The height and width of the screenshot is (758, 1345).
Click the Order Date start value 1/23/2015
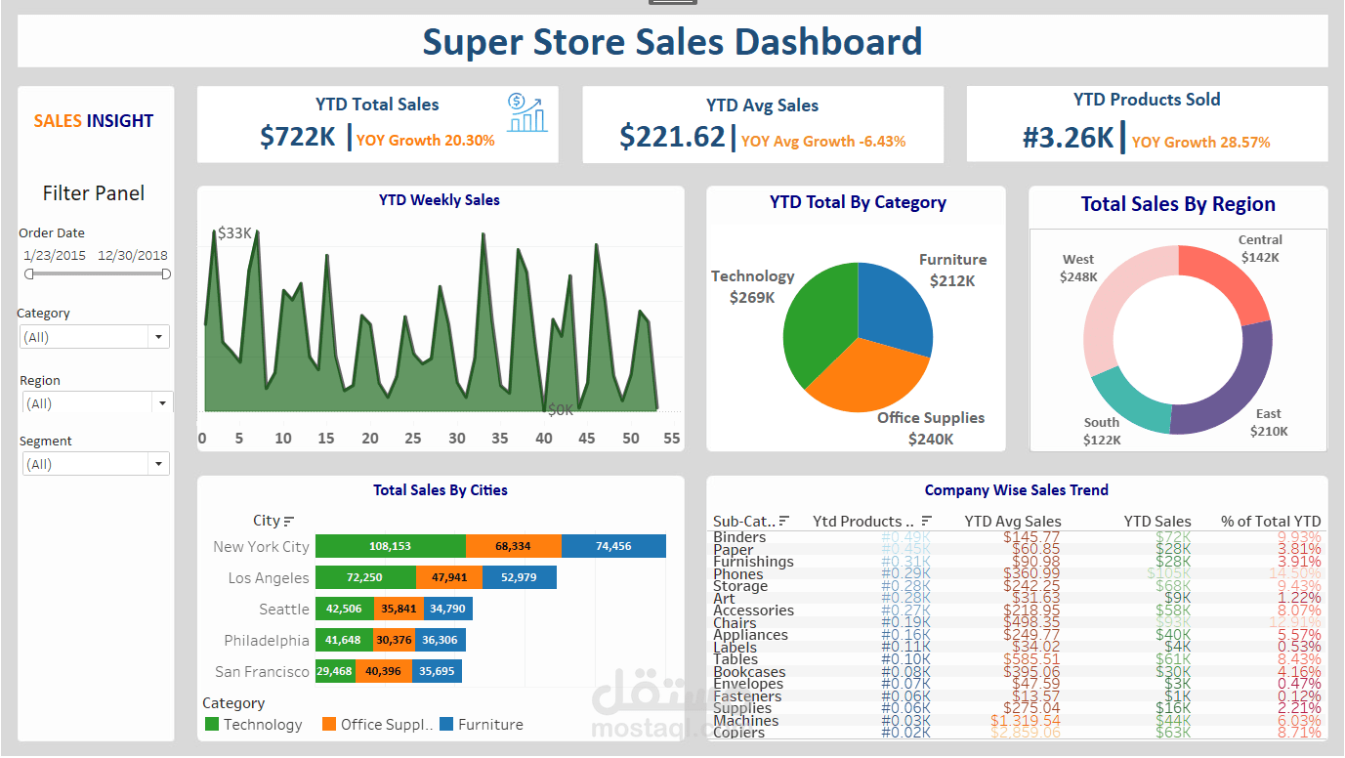tap(56, 256)
